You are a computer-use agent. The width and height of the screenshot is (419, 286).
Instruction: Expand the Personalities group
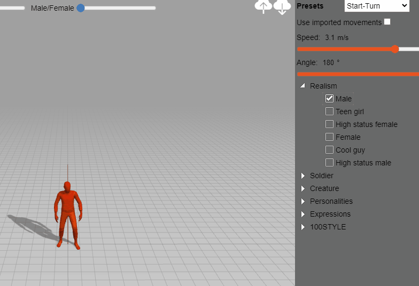click(303, 201)
